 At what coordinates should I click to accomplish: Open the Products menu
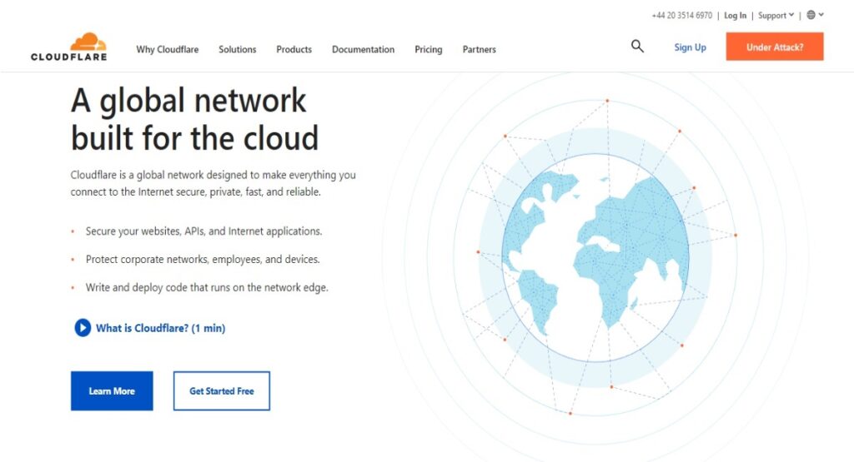click(294, 49)
